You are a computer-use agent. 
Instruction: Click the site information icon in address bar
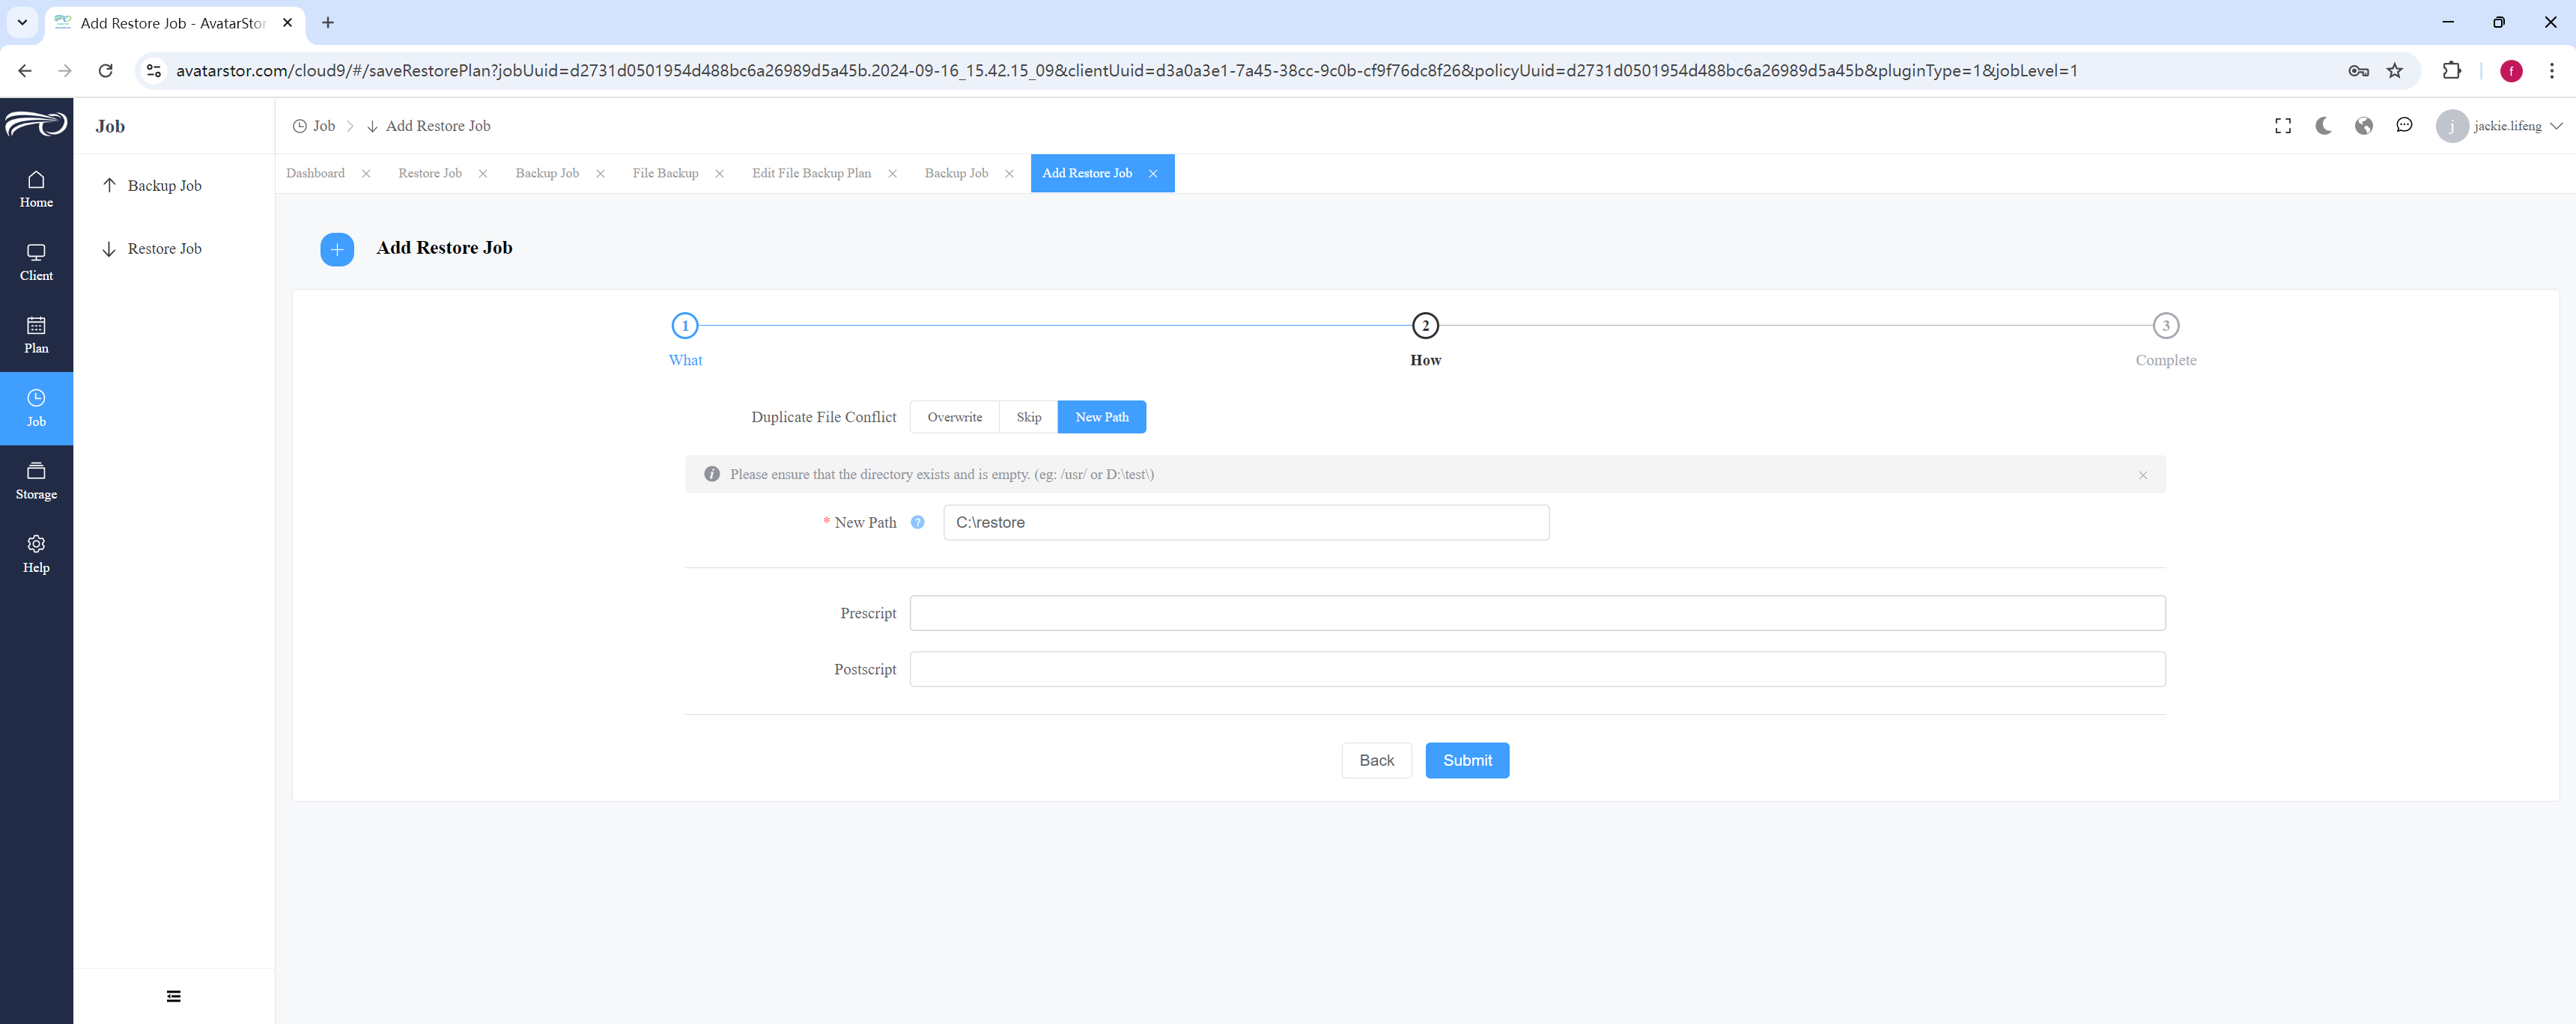tap(153, 71)
